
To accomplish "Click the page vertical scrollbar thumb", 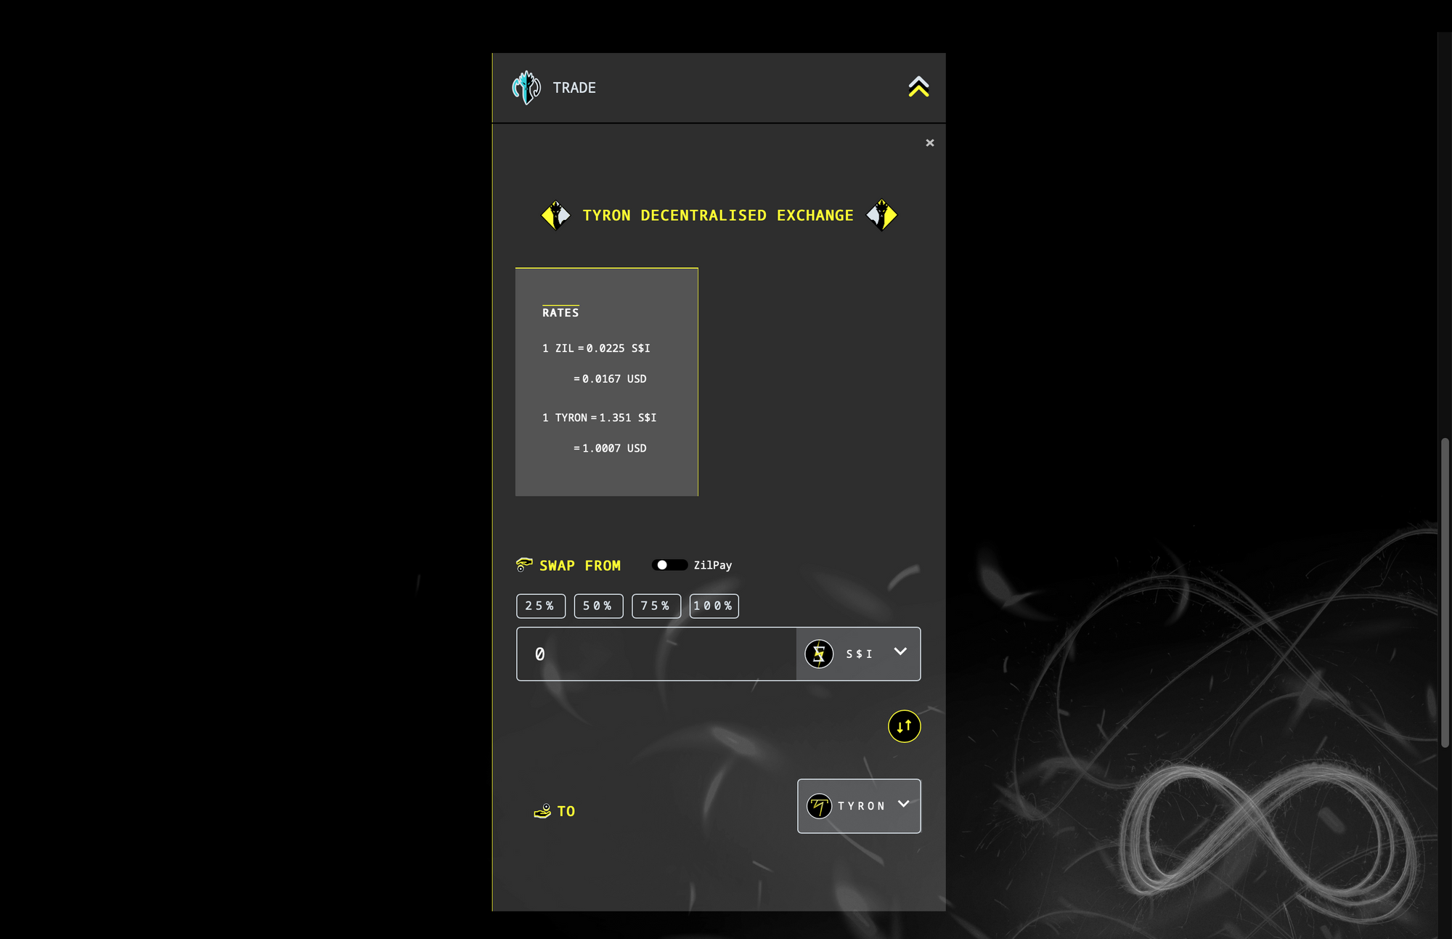I will pos(1445,592).
